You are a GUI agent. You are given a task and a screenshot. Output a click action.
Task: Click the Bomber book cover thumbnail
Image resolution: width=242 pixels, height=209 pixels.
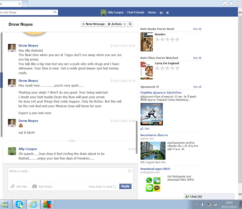(x=147, y=42)
